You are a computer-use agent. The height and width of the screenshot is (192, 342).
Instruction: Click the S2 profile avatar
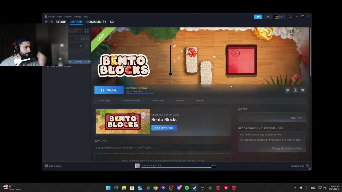pyautogui.click(x=276, y=17)
